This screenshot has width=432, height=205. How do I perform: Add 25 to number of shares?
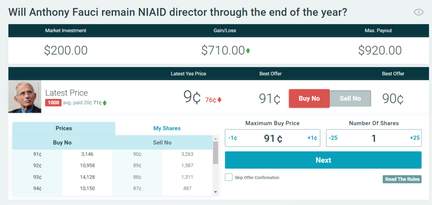(414, 138)
